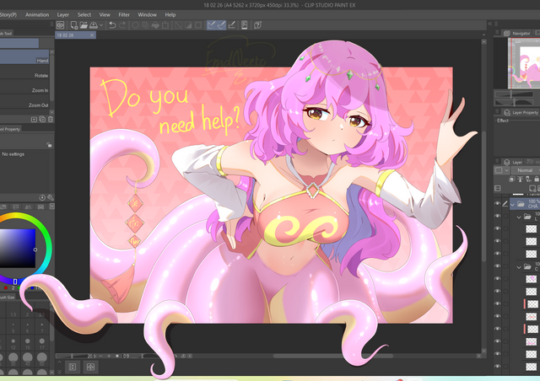Image resolution: width=540 pixels, height=381 pixels.
Task: Open the View menu
Action: click(105, 15)
